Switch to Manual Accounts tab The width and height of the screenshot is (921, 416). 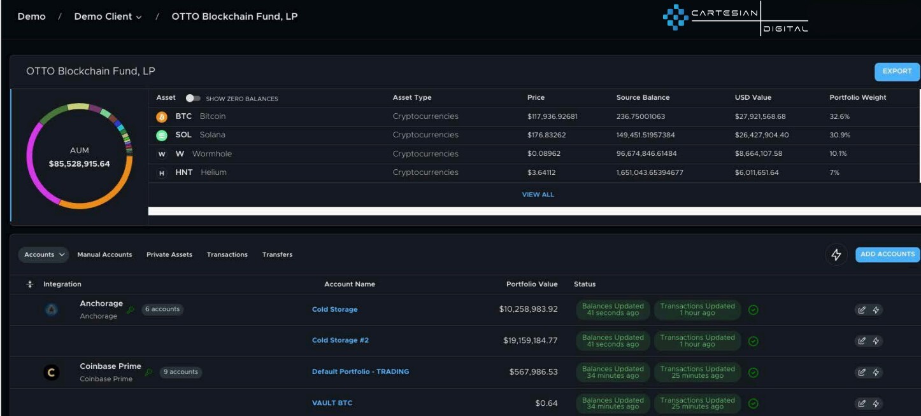(x=104, y=254)
